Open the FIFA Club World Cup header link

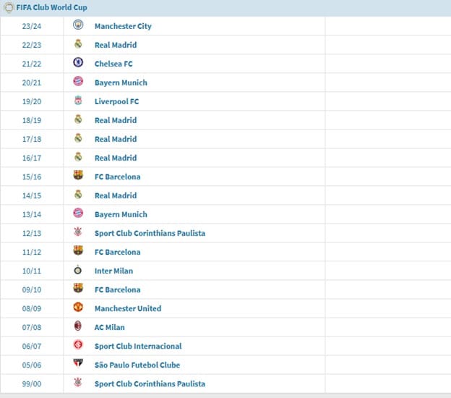click(51, 7)
